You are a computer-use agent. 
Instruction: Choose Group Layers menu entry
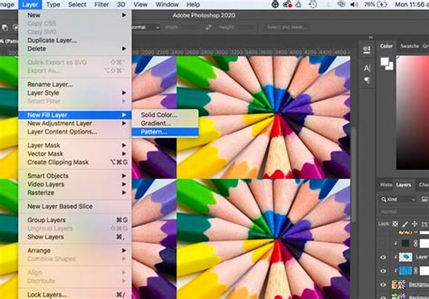click(75, 220)
